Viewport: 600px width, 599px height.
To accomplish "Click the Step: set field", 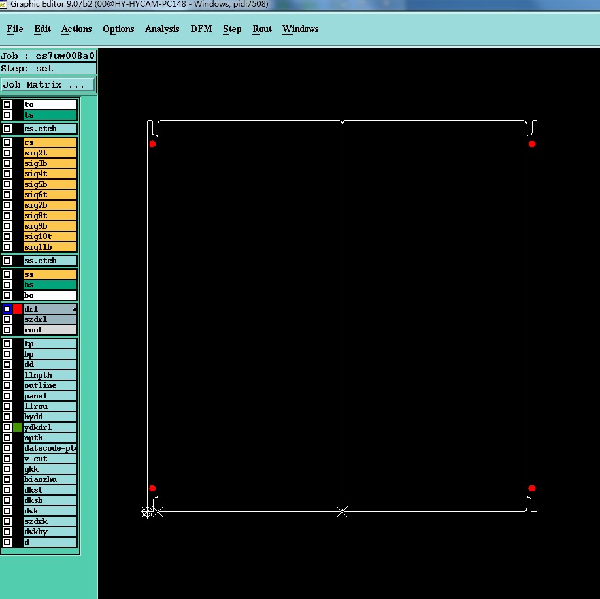I will 48,69.
